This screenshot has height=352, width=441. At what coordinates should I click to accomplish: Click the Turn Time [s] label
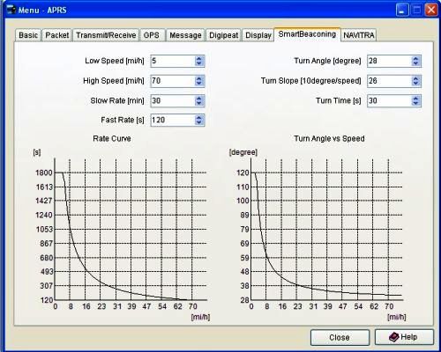pyautogui.click(x=339, y=100)
